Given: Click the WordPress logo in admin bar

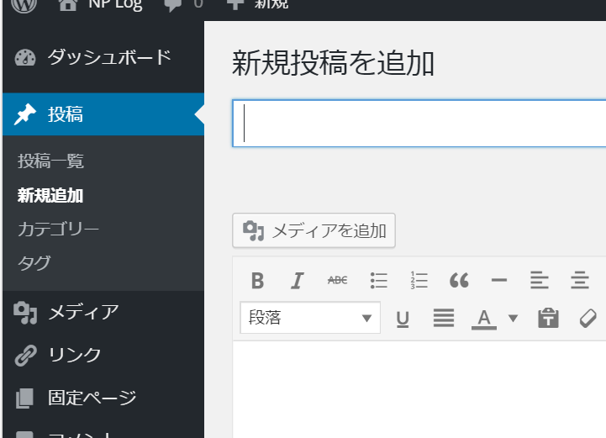Looking at the screenshot, I should coord(24,5).
